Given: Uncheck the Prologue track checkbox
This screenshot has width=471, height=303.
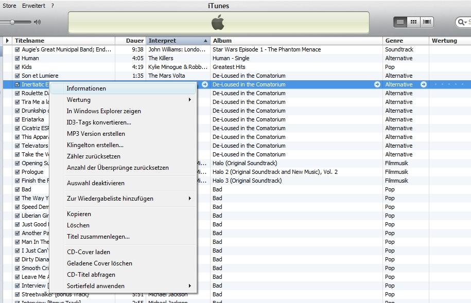Looking at the screenshot, I should [x=18, y=172].
